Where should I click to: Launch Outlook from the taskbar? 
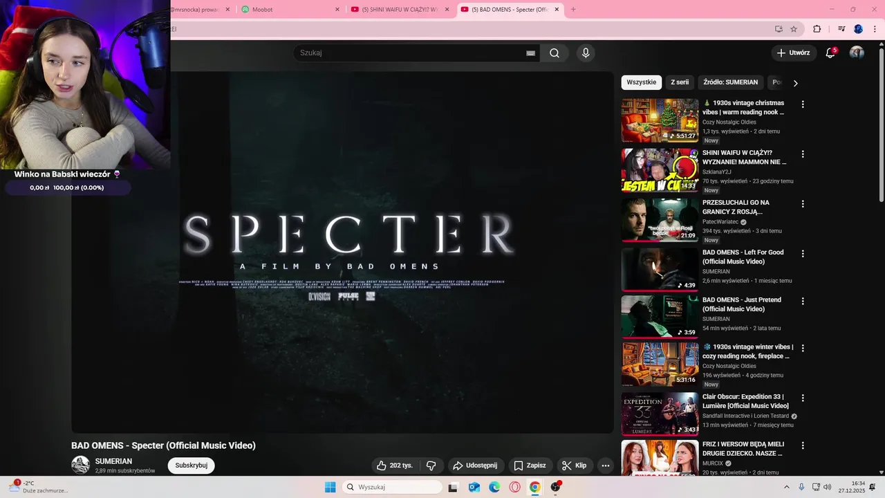pos(474,487)
